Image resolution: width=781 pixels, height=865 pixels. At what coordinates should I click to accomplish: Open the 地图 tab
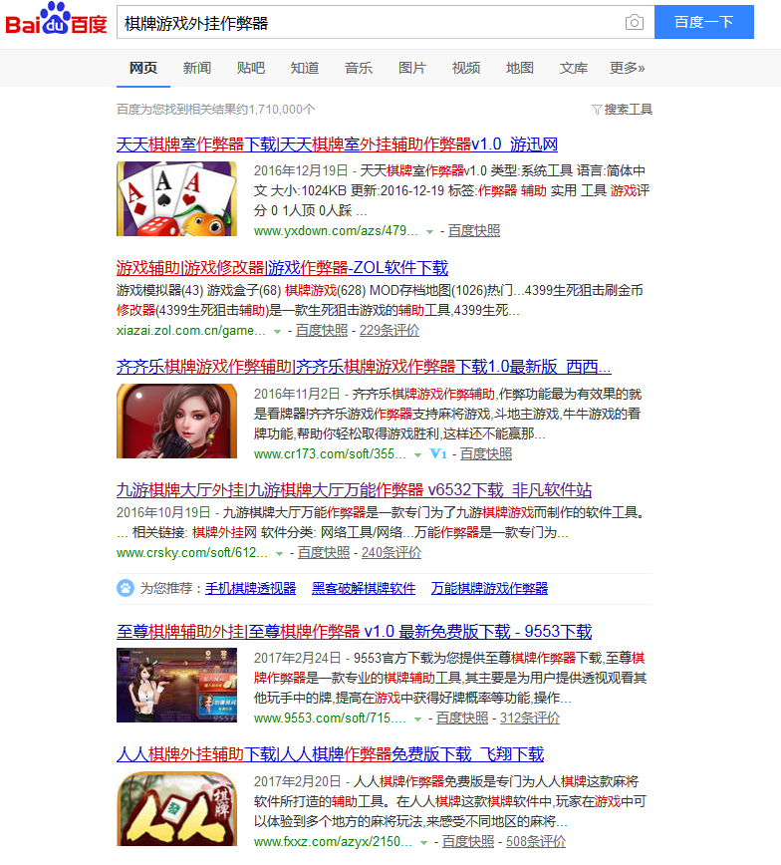[x=520, y=68]
